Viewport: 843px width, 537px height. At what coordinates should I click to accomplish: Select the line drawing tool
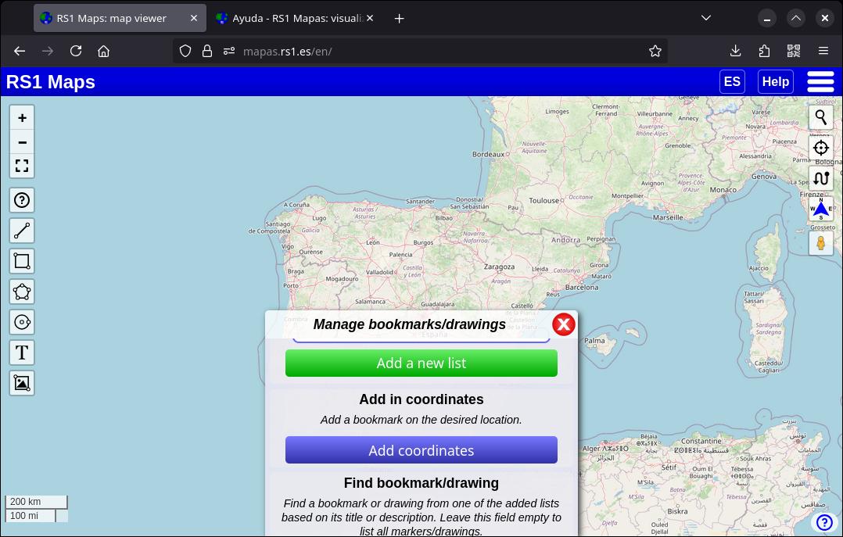pos(22,231)
